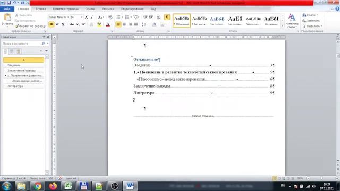Click the yellow text highlight color button
The height and width of the screenshot is (191, 340).
tap(99, 24)
